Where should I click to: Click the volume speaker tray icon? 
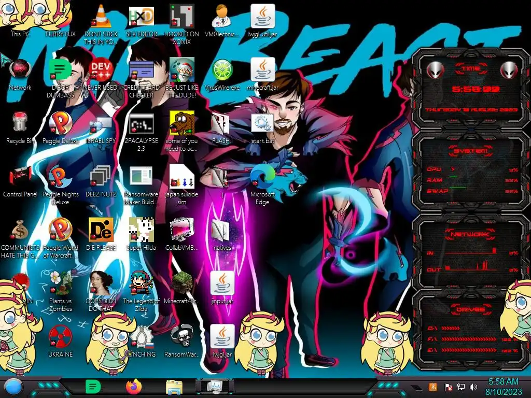(x=473, y=387)
